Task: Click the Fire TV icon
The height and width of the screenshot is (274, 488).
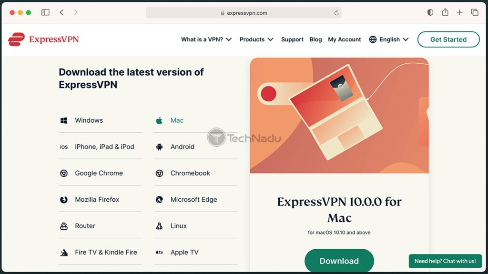Action: (x=64, y=253)
